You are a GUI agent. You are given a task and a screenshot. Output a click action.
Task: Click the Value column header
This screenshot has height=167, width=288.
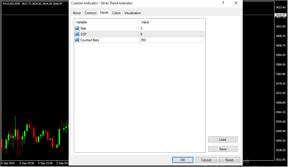coord(172,22)
